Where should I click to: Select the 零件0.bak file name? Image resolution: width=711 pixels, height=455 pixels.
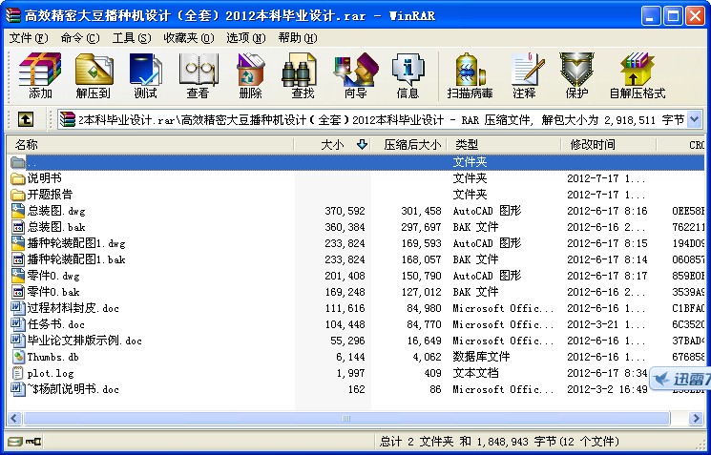click(53, 292)
